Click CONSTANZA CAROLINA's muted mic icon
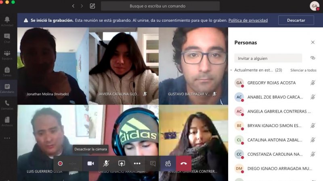The height and width of the screenshot is (181, 323). tap(313, 154)
